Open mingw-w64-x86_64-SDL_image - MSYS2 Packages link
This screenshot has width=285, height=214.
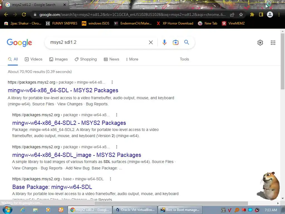pos(77,155)
